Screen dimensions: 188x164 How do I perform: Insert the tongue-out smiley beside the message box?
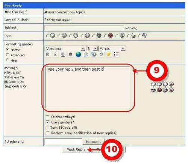pyautogui.click(x=171, y=90)
